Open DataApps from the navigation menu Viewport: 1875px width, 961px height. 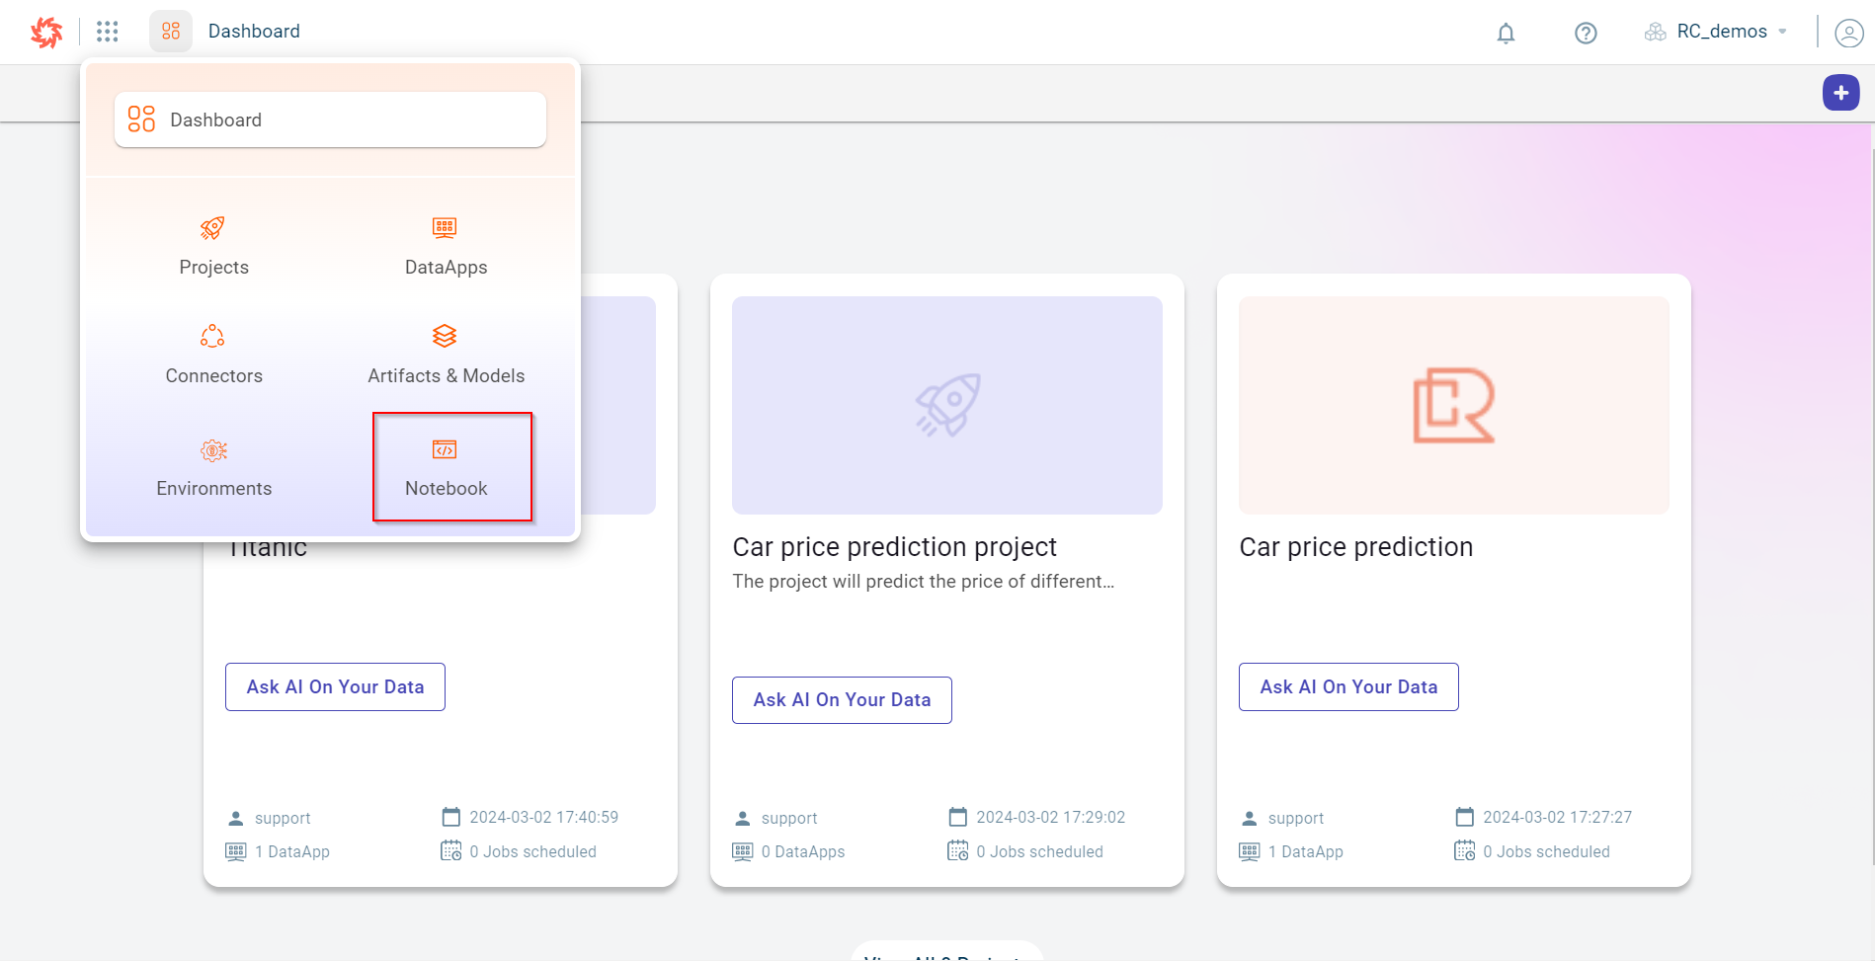446,246
